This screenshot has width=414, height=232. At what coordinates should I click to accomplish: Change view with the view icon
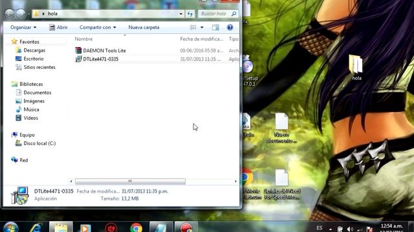[x=193, y=27]
